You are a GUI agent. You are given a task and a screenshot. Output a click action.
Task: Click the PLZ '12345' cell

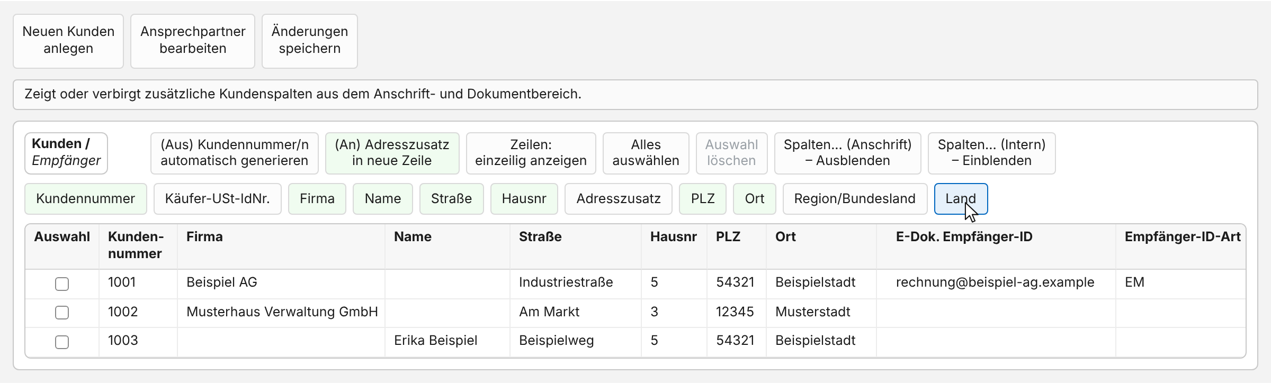(x=737, y=312)
